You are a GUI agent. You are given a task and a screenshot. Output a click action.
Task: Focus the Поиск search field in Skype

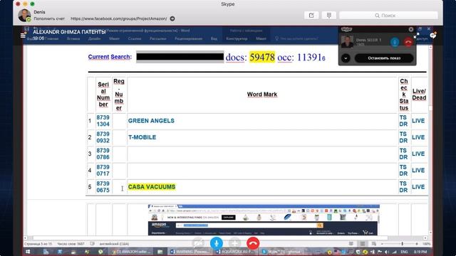pos(388,16)
